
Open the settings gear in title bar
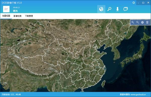[134, 3]
